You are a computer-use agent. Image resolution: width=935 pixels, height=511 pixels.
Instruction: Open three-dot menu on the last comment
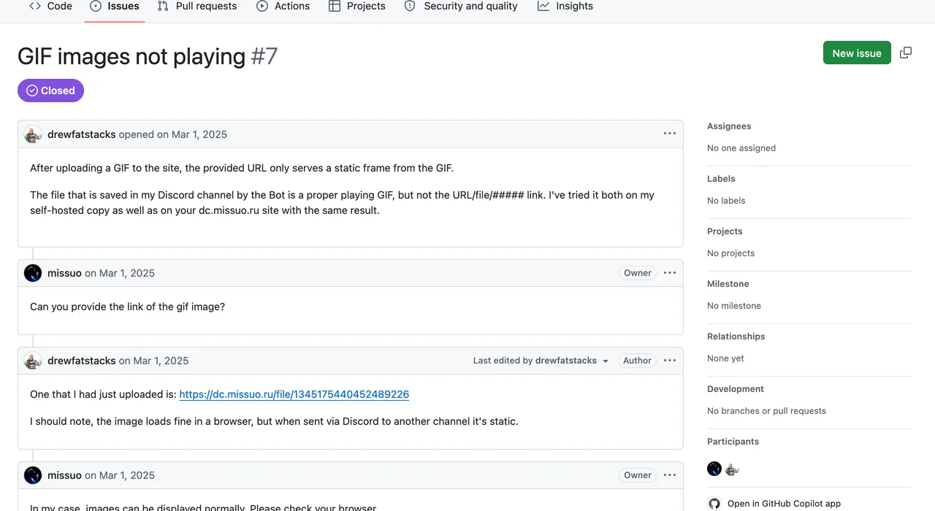tap(670, 475)
